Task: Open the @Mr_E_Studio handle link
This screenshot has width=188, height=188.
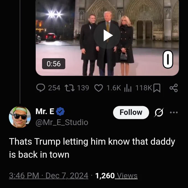Action: (x=62, y=122)
